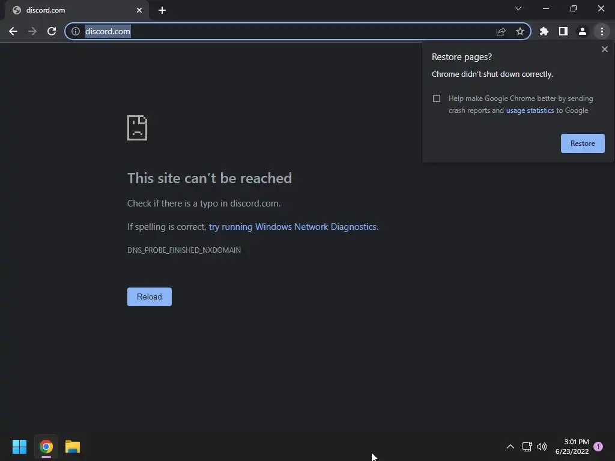Bookmark this tab with the star icon

point(520,31)
